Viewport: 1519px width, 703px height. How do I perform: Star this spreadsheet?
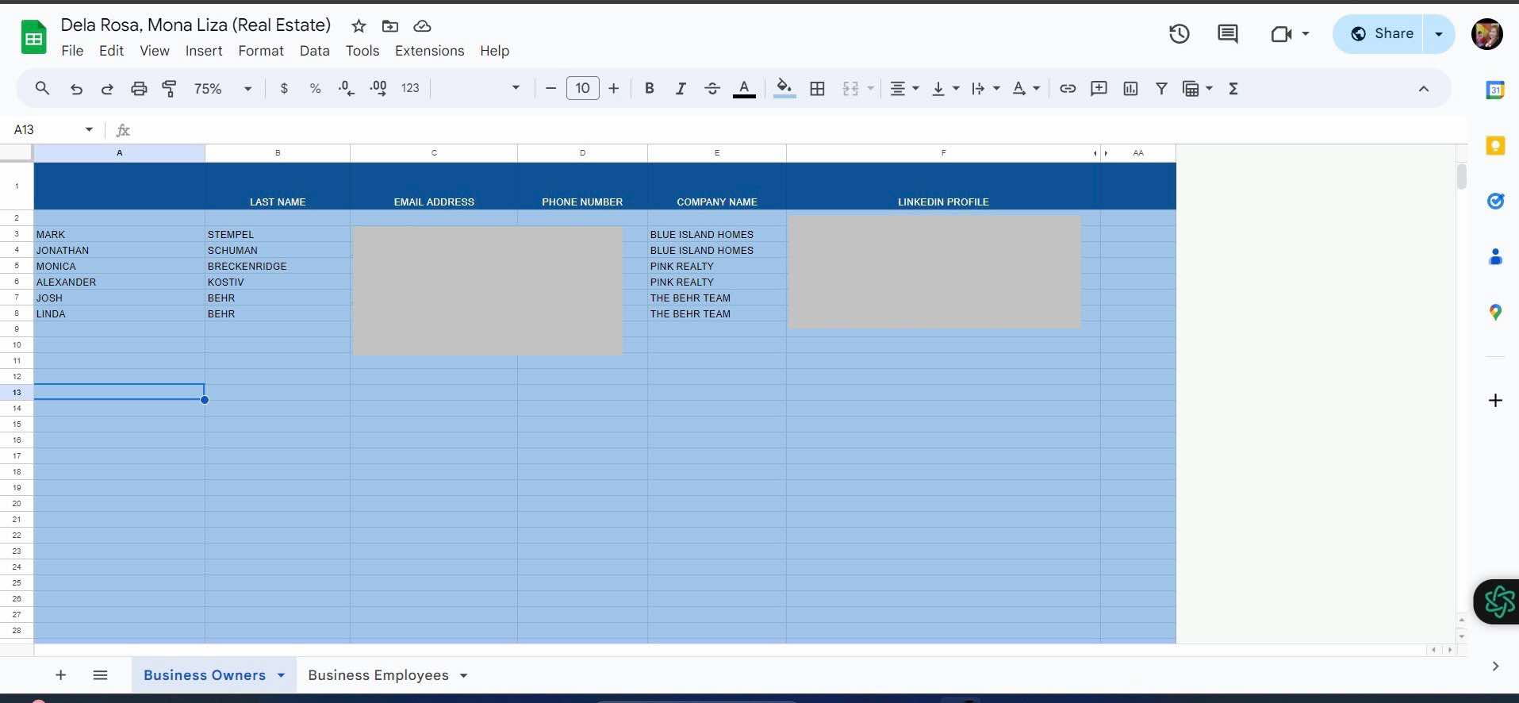pyautogui.click(x=359, y=26)
